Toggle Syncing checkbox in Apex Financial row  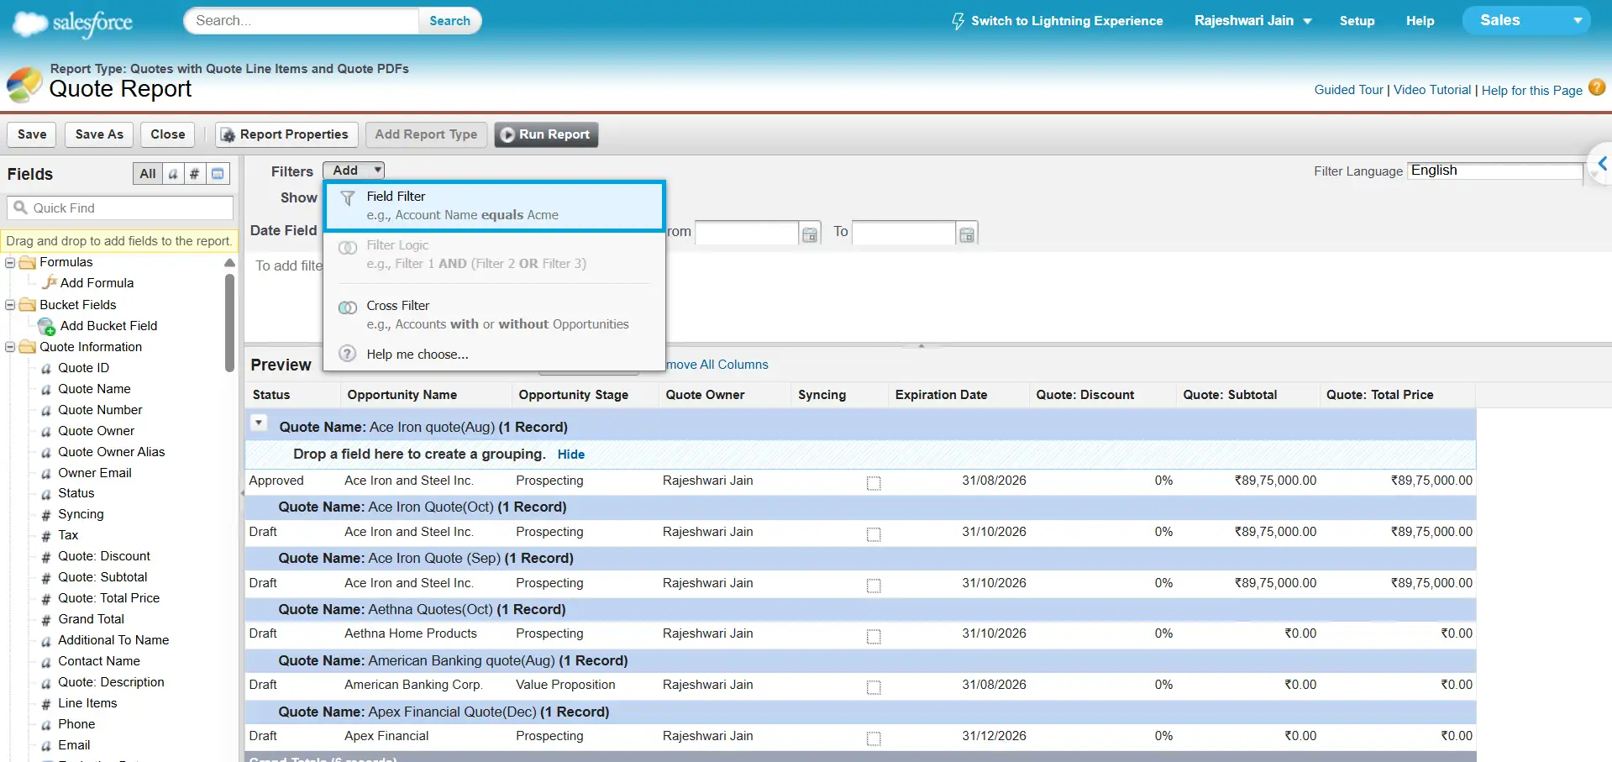(874, 738)
